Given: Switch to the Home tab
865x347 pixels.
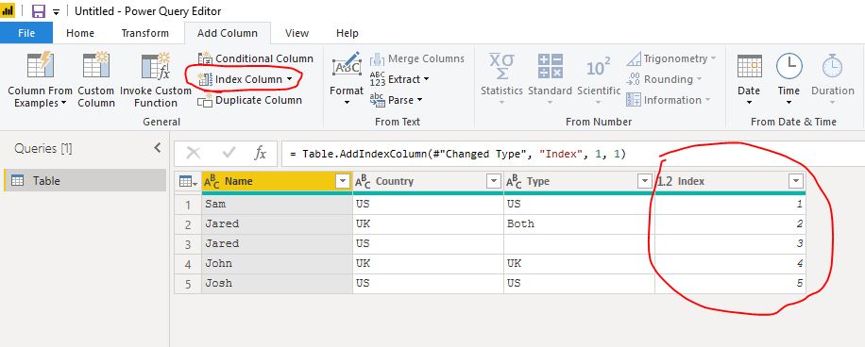Looking at the screenshot, I should click(80, 33).
